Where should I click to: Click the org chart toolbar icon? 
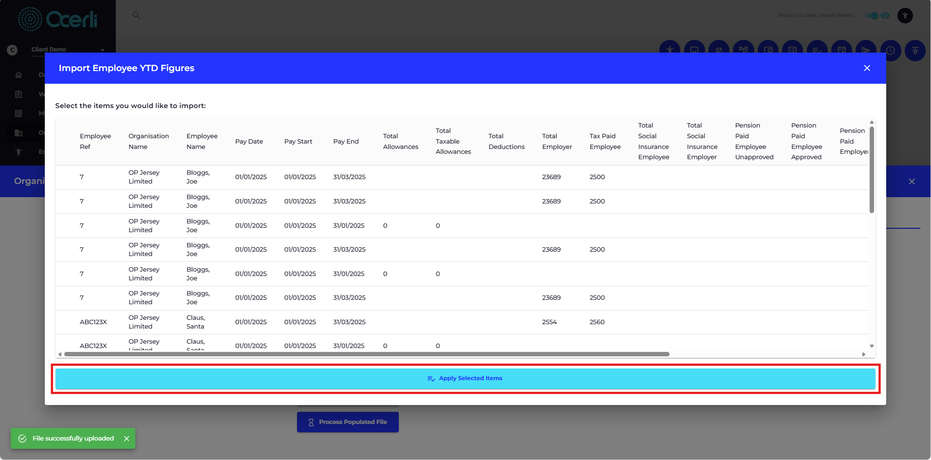743,46
